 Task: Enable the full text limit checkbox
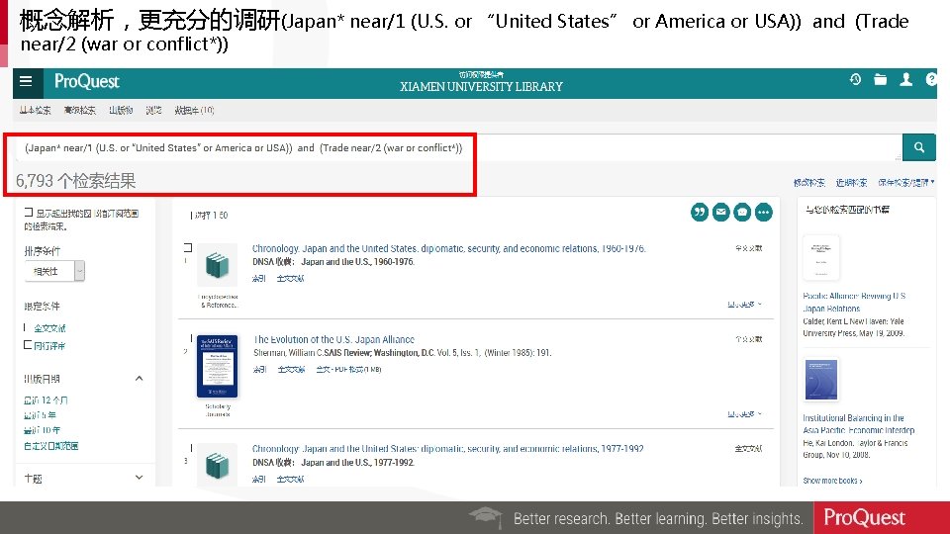(26, 327)
